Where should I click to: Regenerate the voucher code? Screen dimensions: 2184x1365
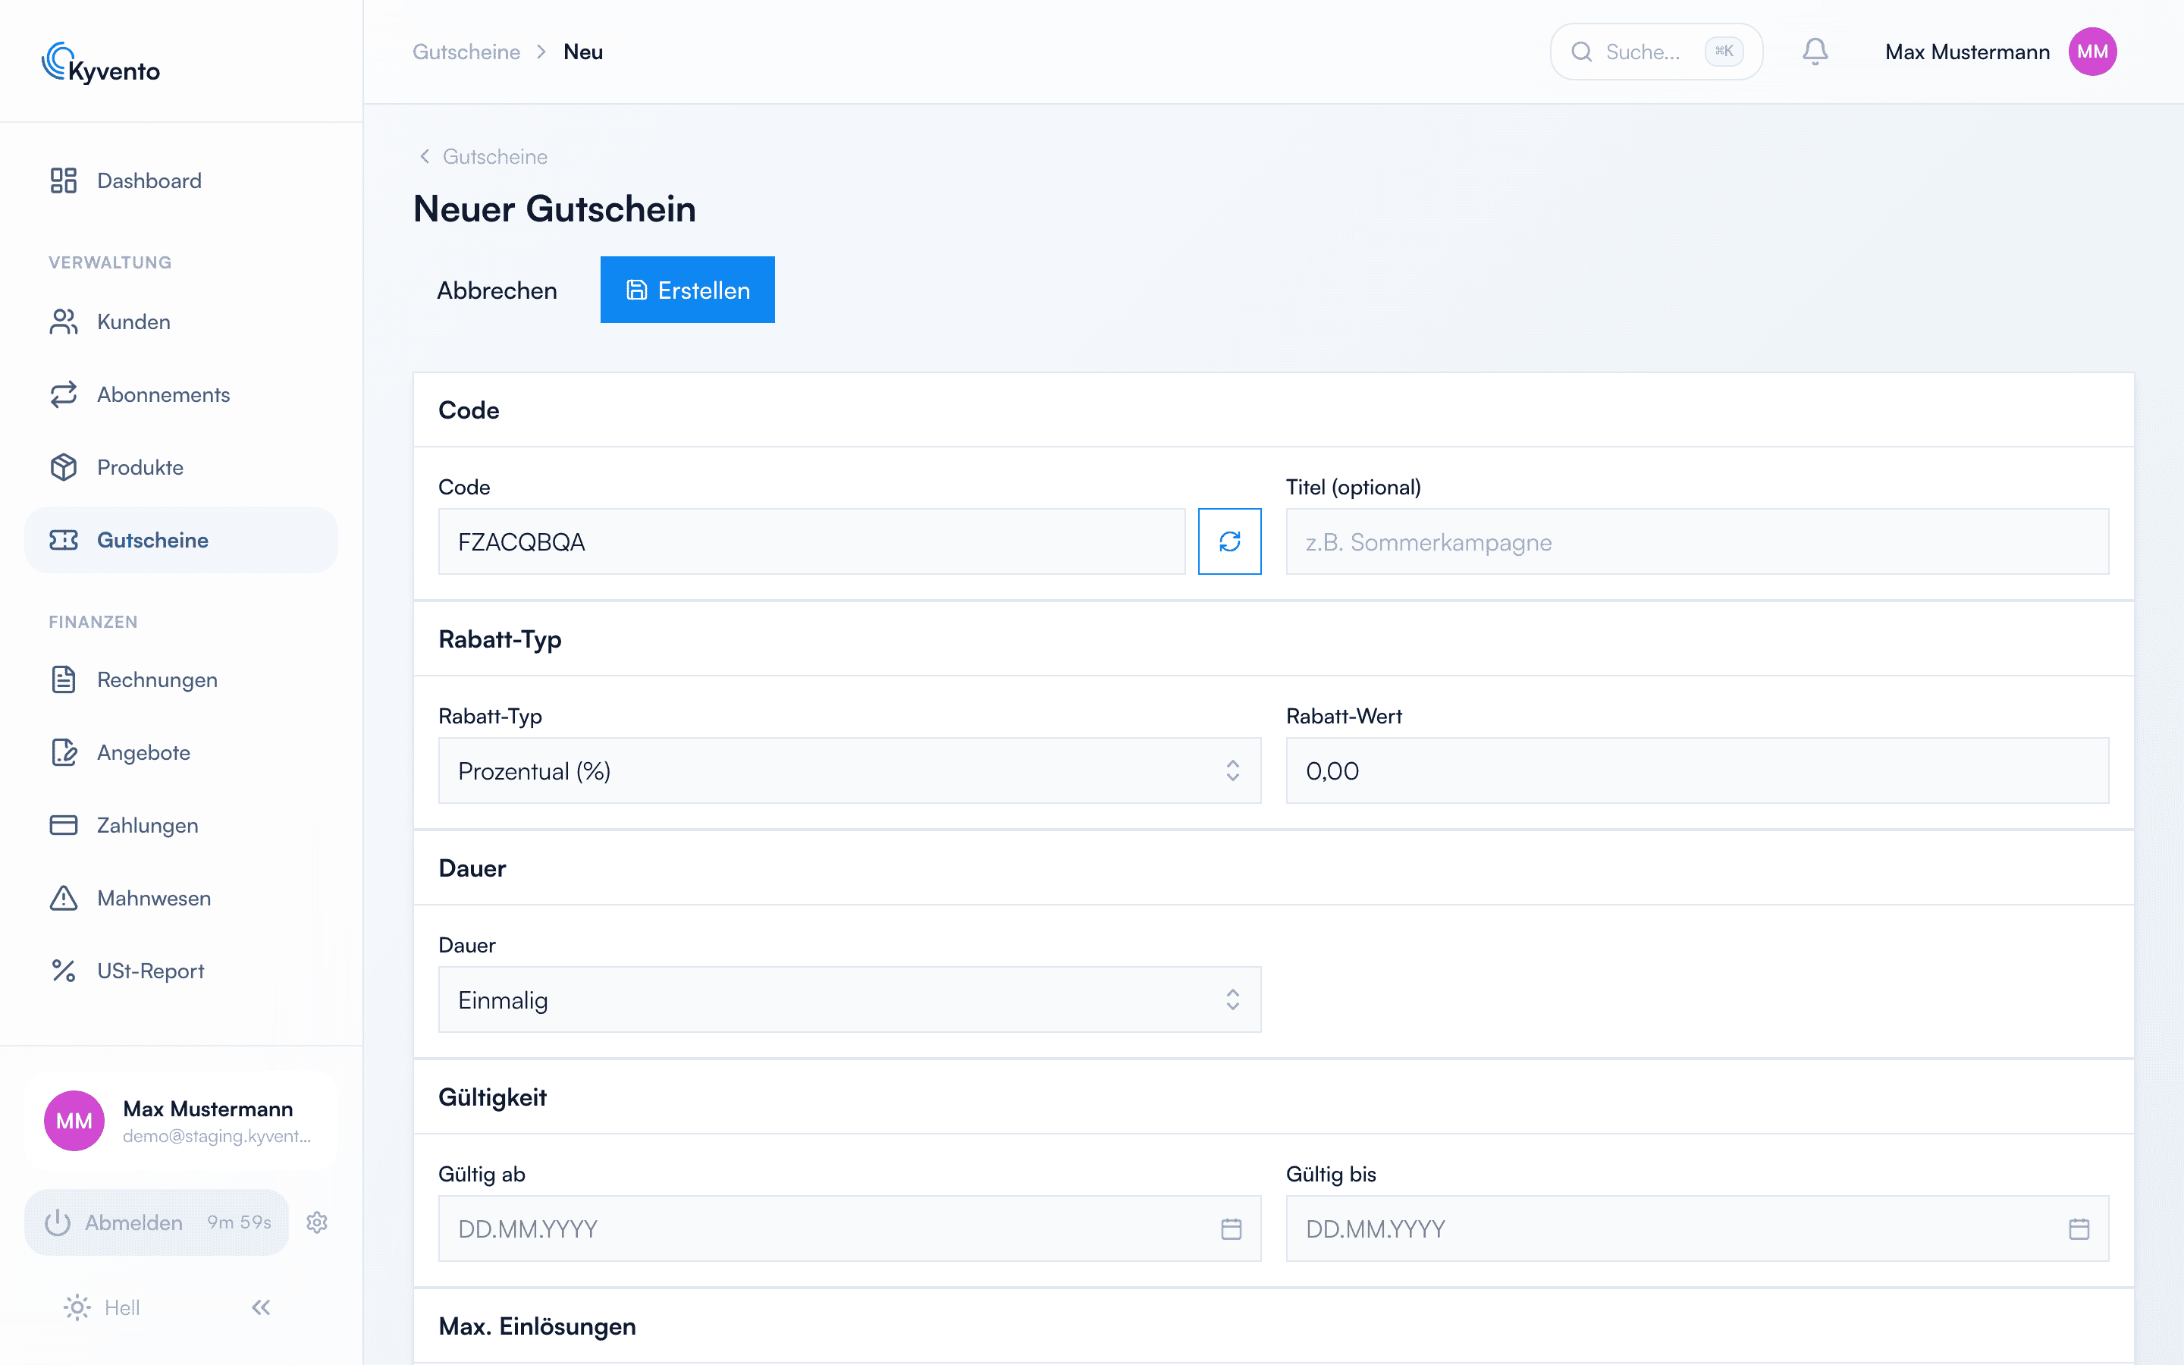(1229, 541)
